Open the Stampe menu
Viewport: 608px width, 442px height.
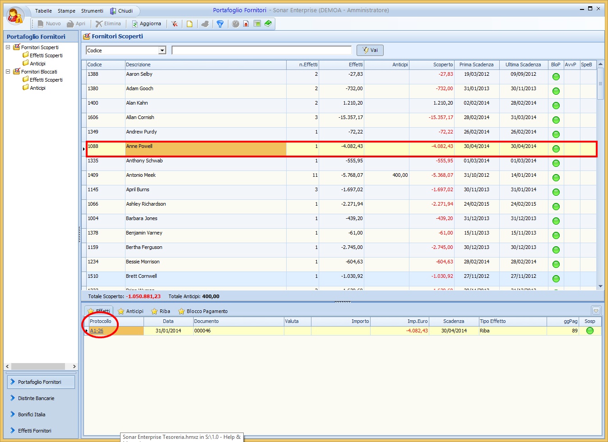click(66, 11)
